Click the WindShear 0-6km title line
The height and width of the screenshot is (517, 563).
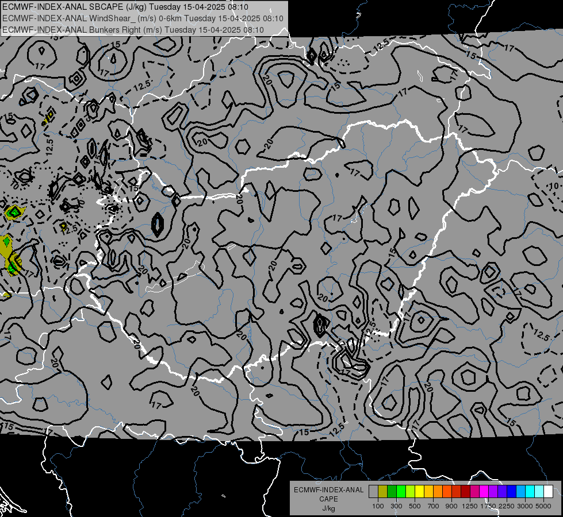[143, 18]
